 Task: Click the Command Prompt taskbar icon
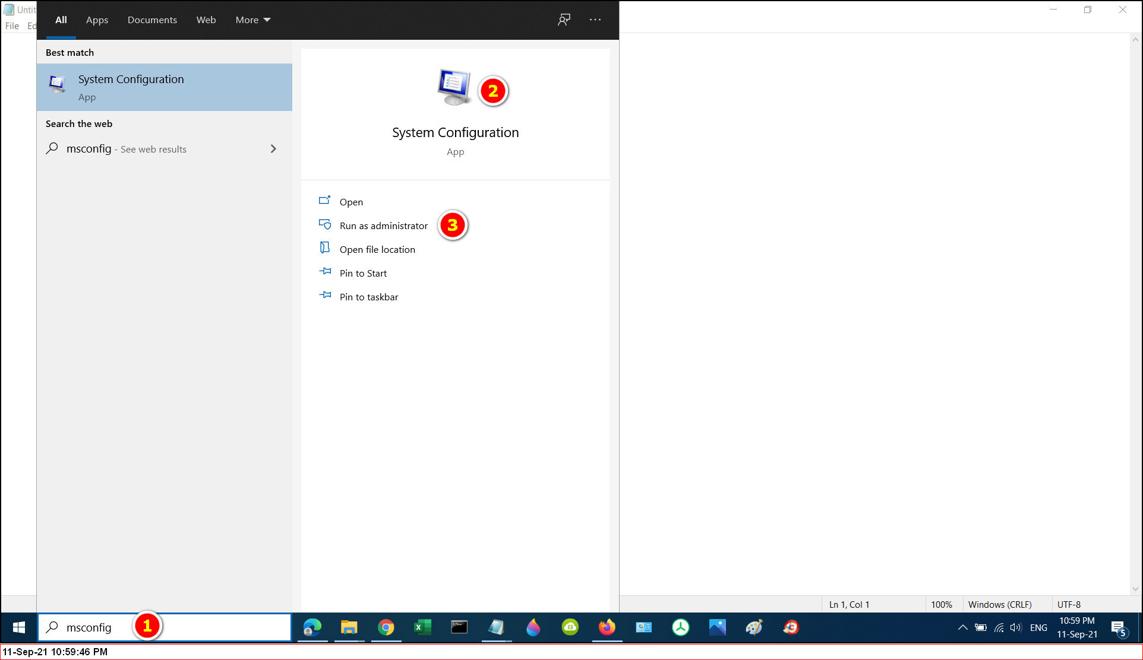pos(459,627)
